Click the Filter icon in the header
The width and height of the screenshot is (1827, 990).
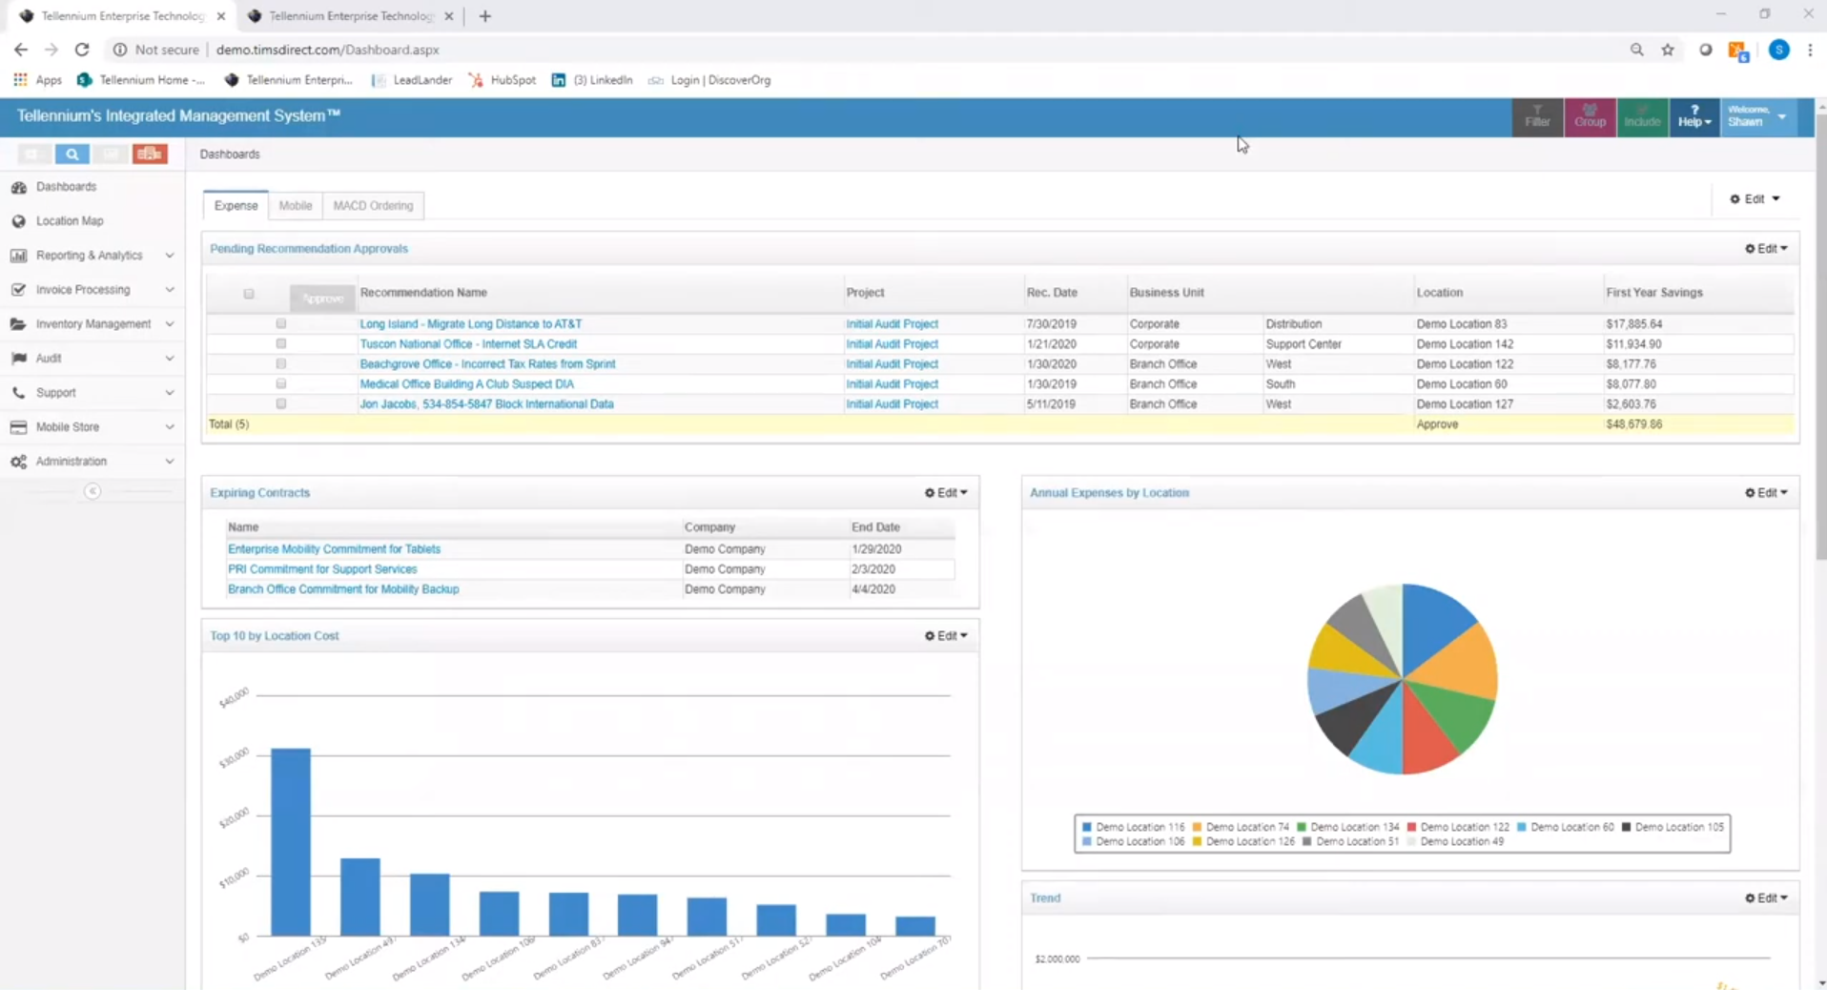click(x=1537, y=116)
